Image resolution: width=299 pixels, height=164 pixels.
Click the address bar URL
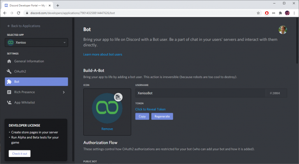(72, 13)
